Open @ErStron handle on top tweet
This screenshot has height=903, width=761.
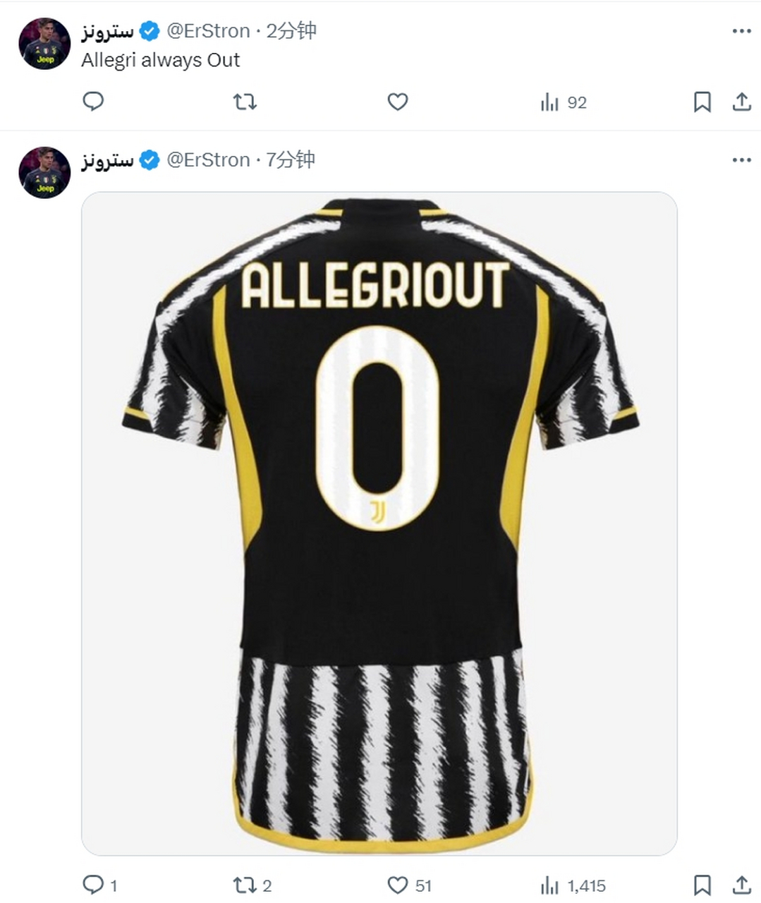click(208, 31)
